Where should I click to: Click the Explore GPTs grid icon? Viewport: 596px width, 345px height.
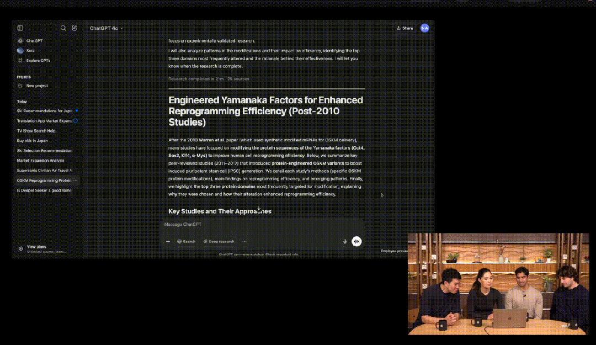click(x=20, y=61)
